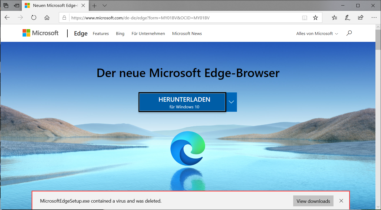Click the large Edge logo image
This screenshot has height=210, width=381.
[188, 148]
